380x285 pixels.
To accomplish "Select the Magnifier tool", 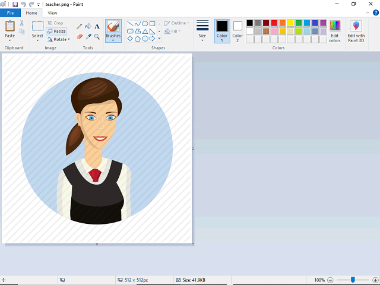I will 97,37.
